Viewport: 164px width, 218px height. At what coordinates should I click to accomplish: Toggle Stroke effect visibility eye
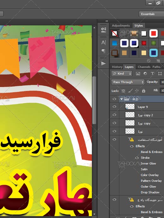coord(137,158)
